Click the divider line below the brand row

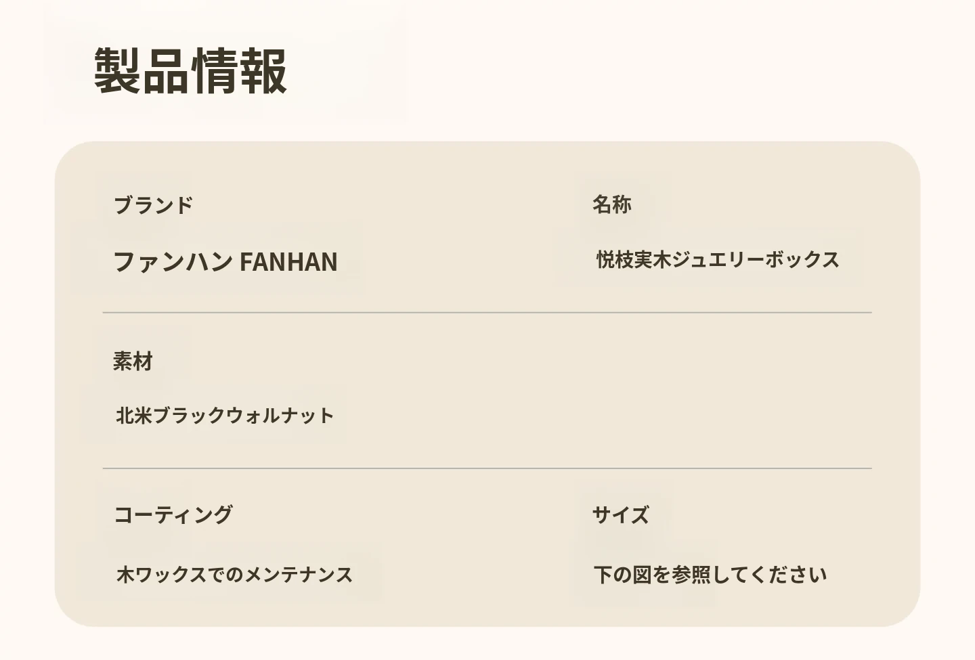487,313
